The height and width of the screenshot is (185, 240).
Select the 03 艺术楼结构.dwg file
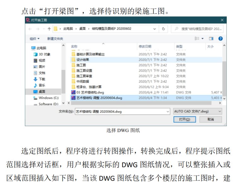(90, 92)
